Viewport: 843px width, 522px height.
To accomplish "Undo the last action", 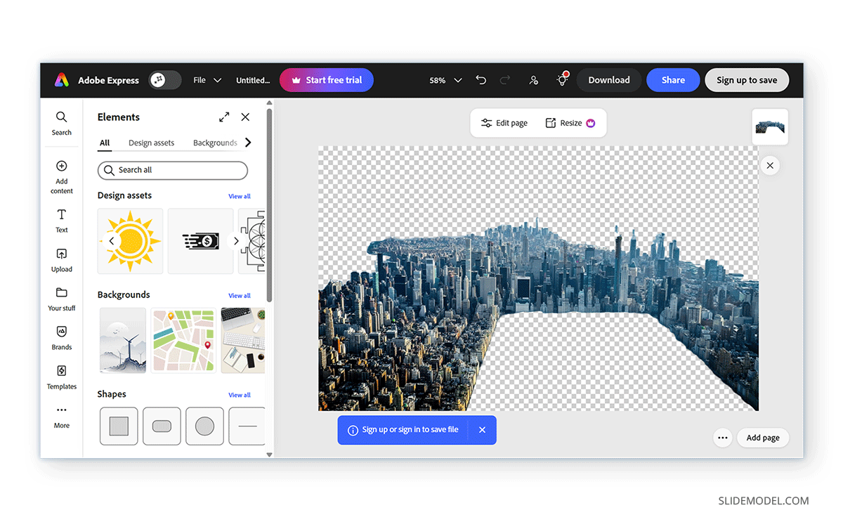I will point(481,80).
